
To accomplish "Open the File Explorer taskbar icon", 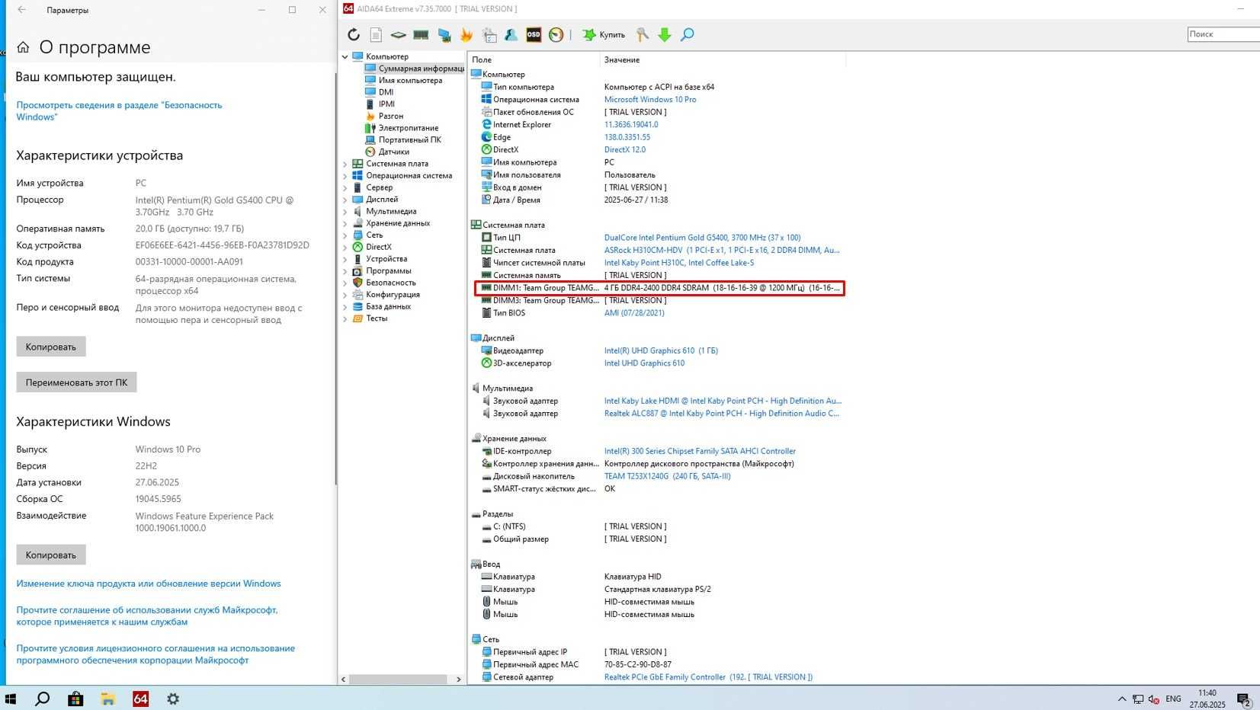I will tap(108, 699).
